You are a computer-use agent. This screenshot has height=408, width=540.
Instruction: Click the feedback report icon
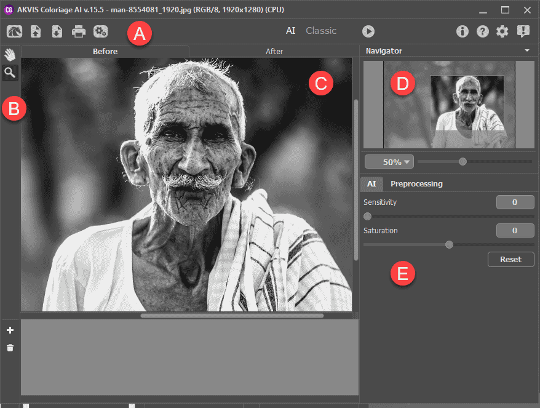[523, 31]
